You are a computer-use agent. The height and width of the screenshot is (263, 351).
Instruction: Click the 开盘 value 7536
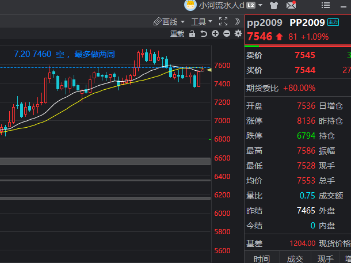pyautogui.click(x=306, y=106)
